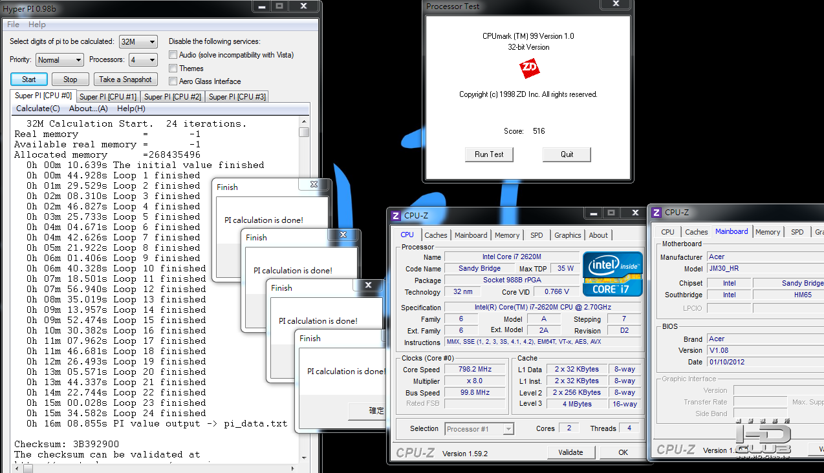This screenshot has width=824, height=473.
Task: Open the Processors dropdown showing 4
Action: 142,59
